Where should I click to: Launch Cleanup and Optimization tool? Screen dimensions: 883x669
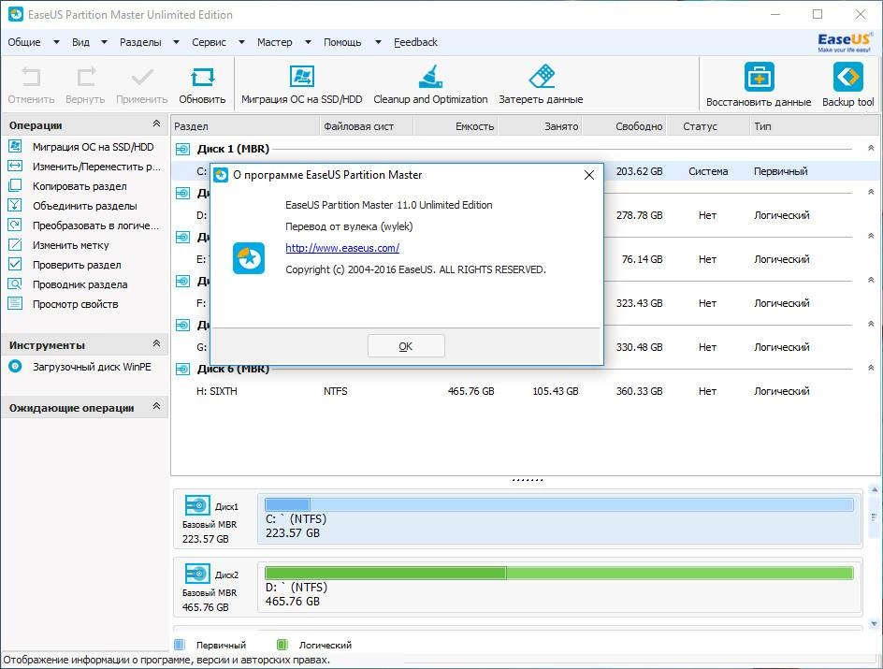click(430, 76)
